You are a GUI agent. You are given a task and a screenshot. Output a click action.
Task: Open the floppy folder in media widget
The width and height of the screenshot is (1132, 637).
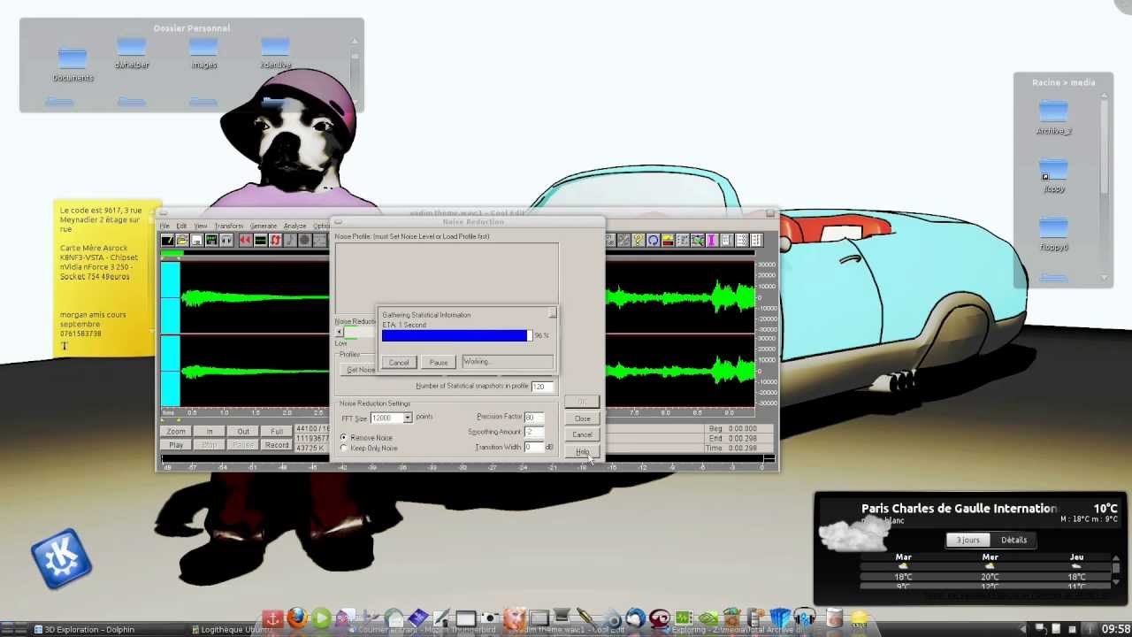1053,174
